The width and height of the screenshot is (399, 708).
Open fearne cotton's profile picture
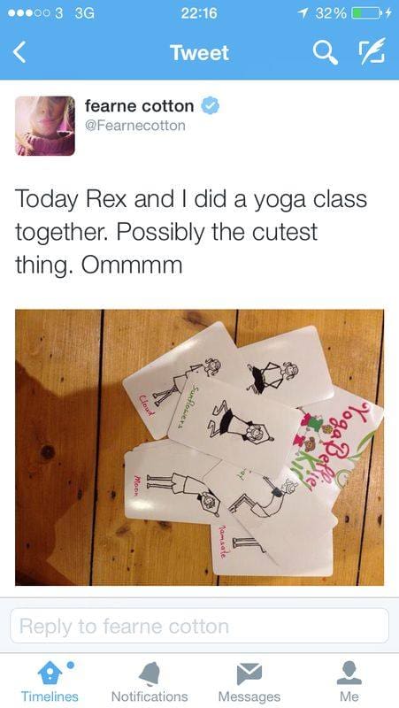[x=45, y=126]
